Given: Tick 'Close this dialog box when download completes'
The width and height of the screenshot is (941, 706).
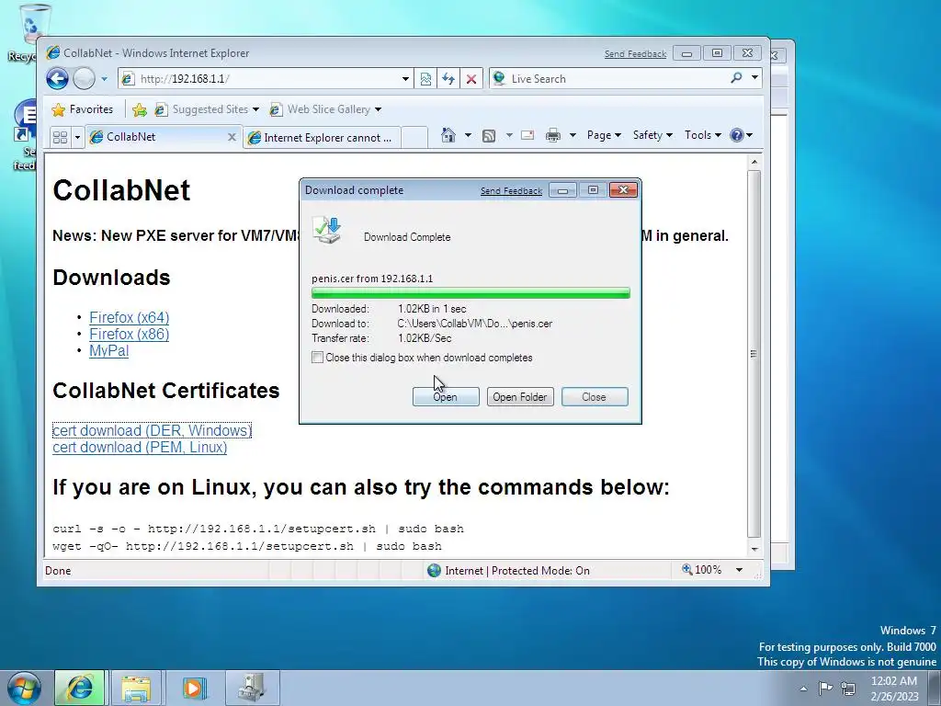Looking at the screenshot, I should [x=317, y=358].
